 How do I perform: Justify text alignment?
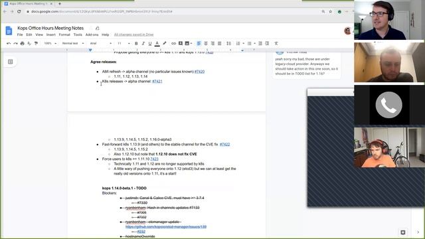[x=220, y=43]
